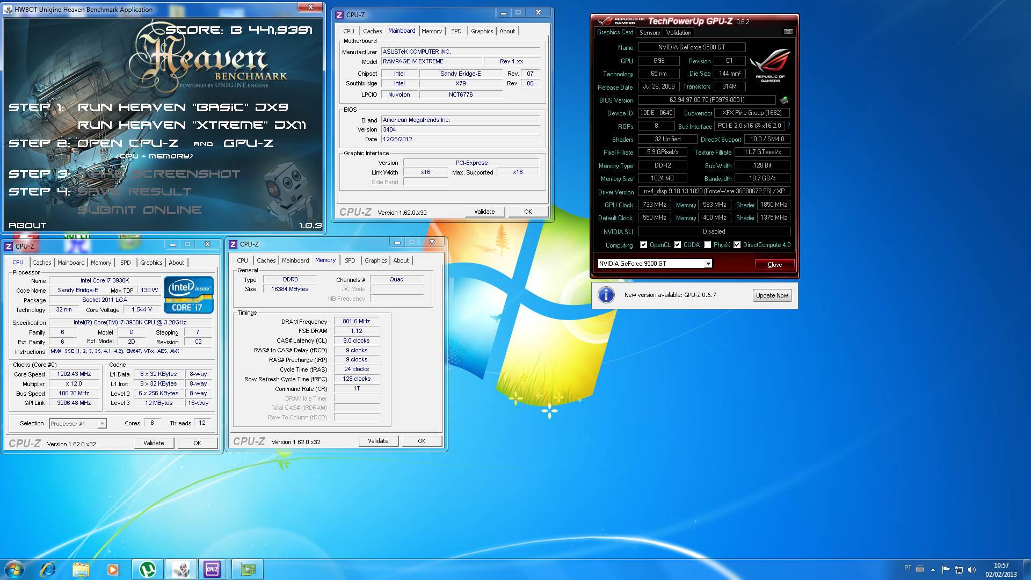The width and height of the screenshot is (1031, 580).
Task: Click the DRAM Frequency value 801.6 MHz
Action: coord(357,322)
